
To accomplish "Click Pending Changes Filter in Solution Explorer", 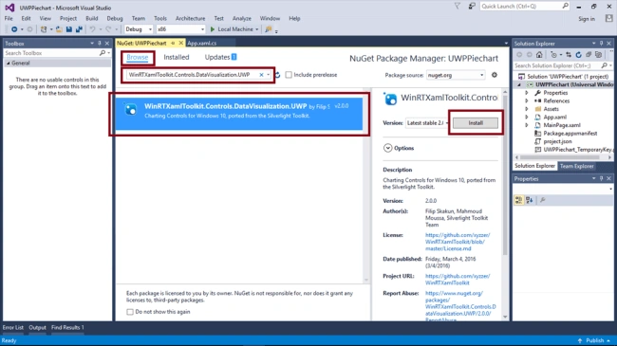I will pyautogui.click(x=553, y=55).
